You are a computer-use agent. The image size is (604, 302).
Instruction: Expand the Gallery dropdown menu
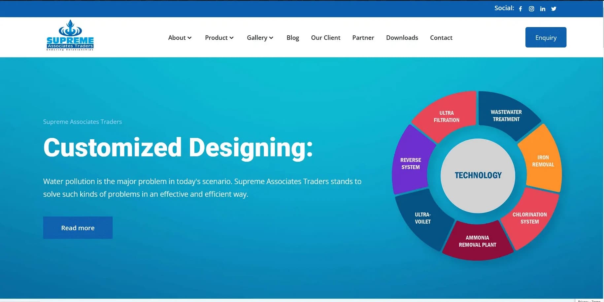(260, 38)
